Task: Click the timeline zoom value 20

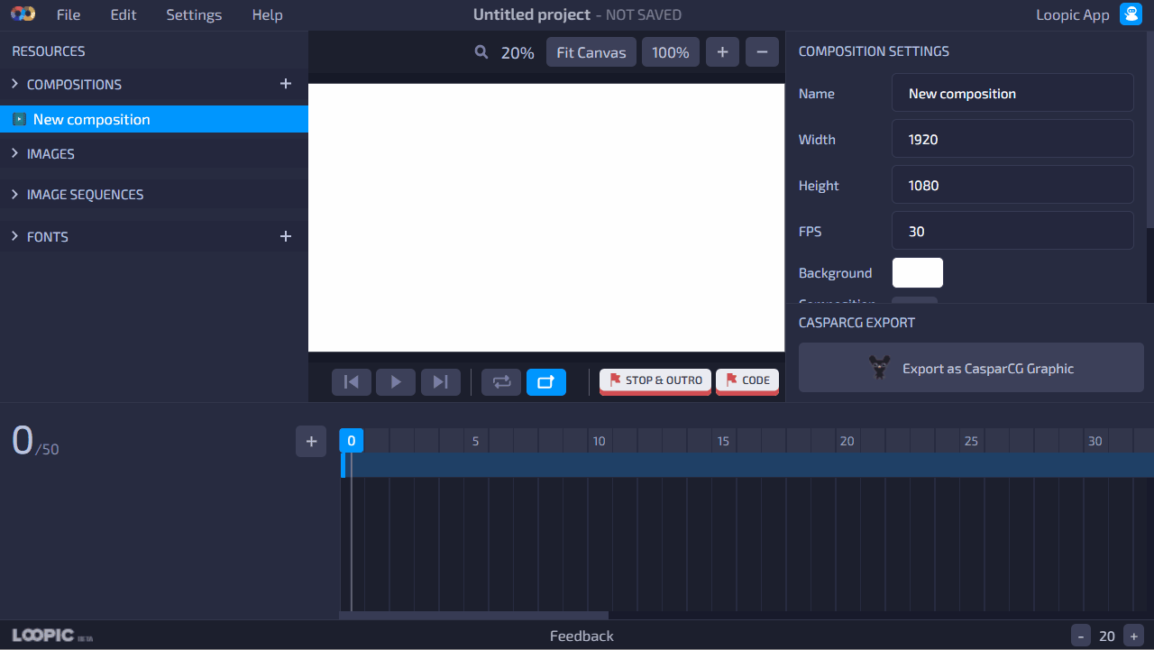Action: coord(1107,636)
